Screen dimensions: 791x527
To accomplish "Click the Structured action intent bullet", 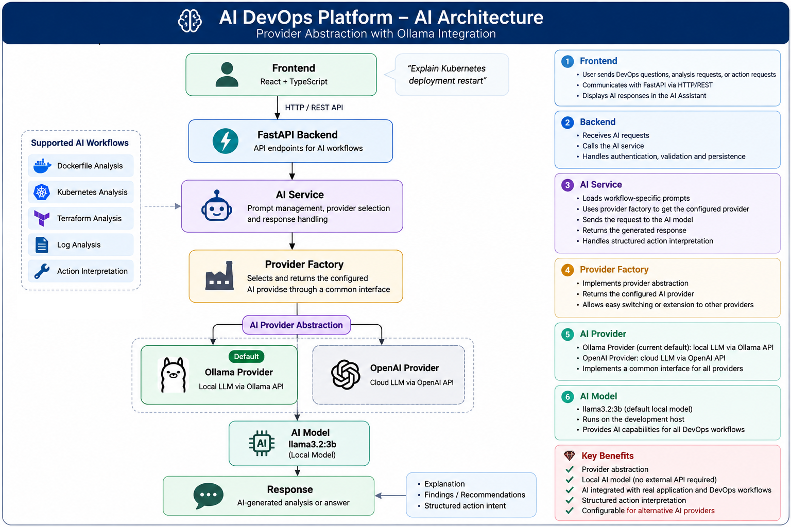I will pos(465,506).
